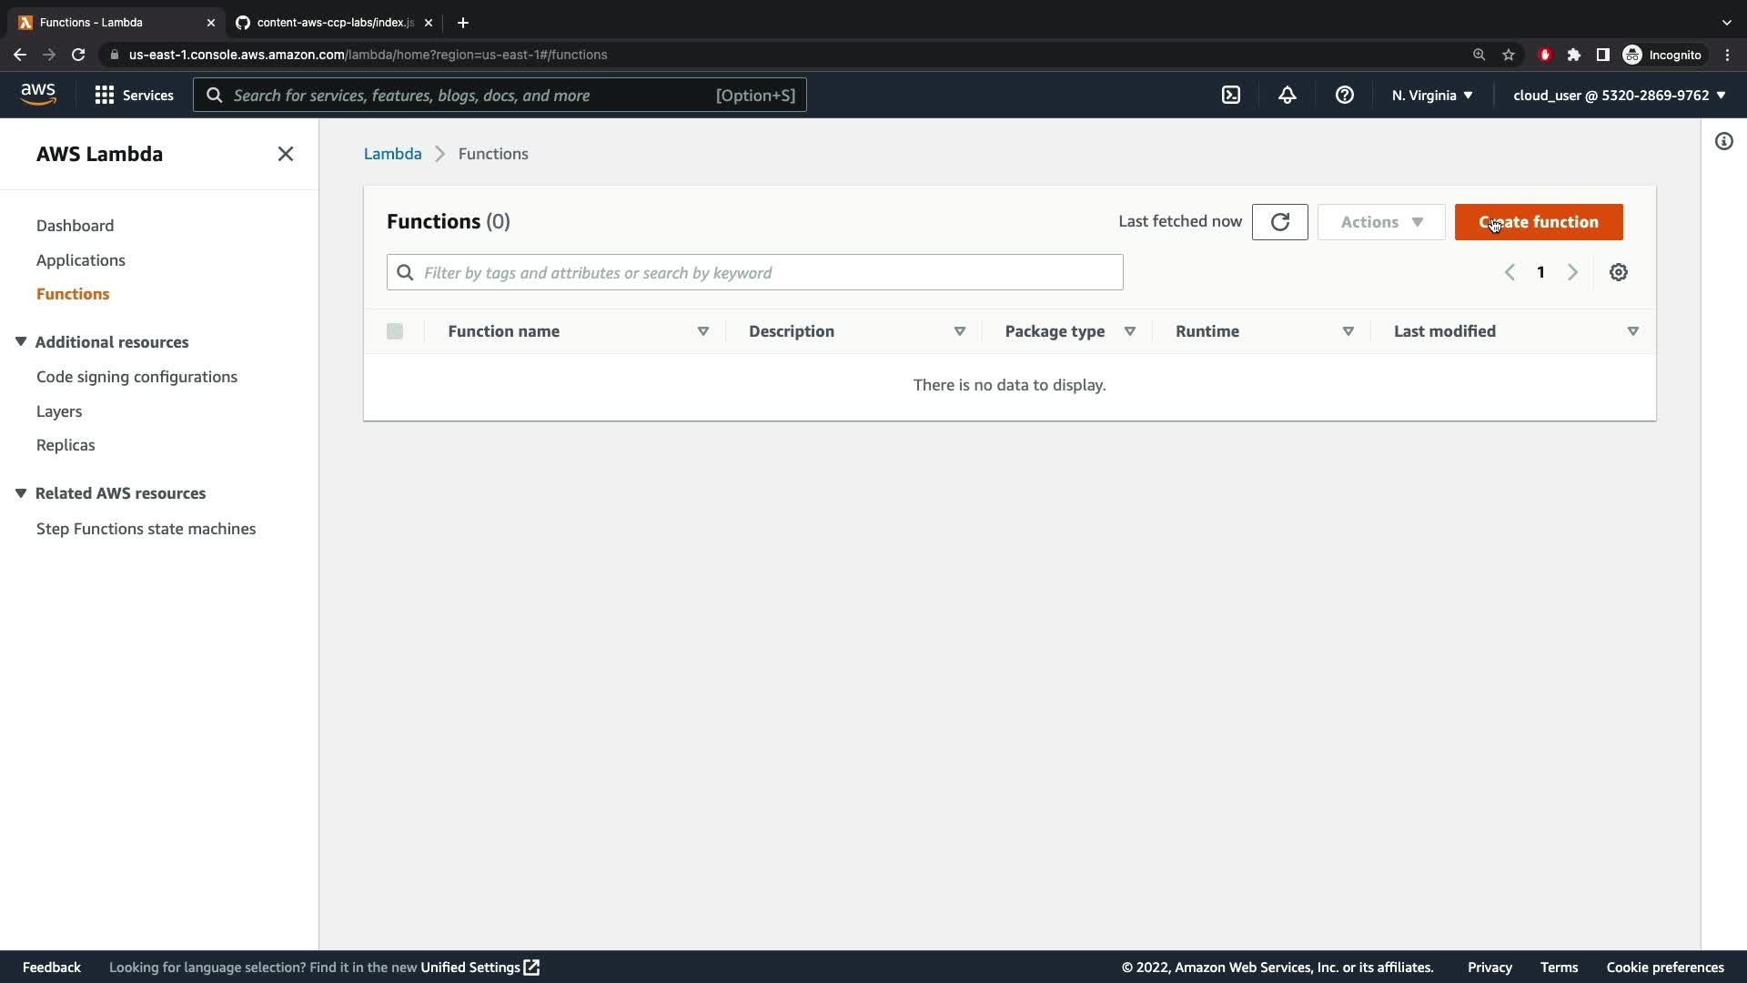Click the Create function button
Screen dimensions: 1747x983
pyautogui.click(x=1538, y=222)
